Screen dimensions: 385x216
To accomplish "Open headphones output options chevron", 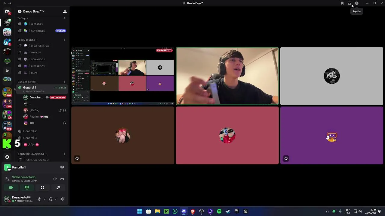I will point(56,199).
